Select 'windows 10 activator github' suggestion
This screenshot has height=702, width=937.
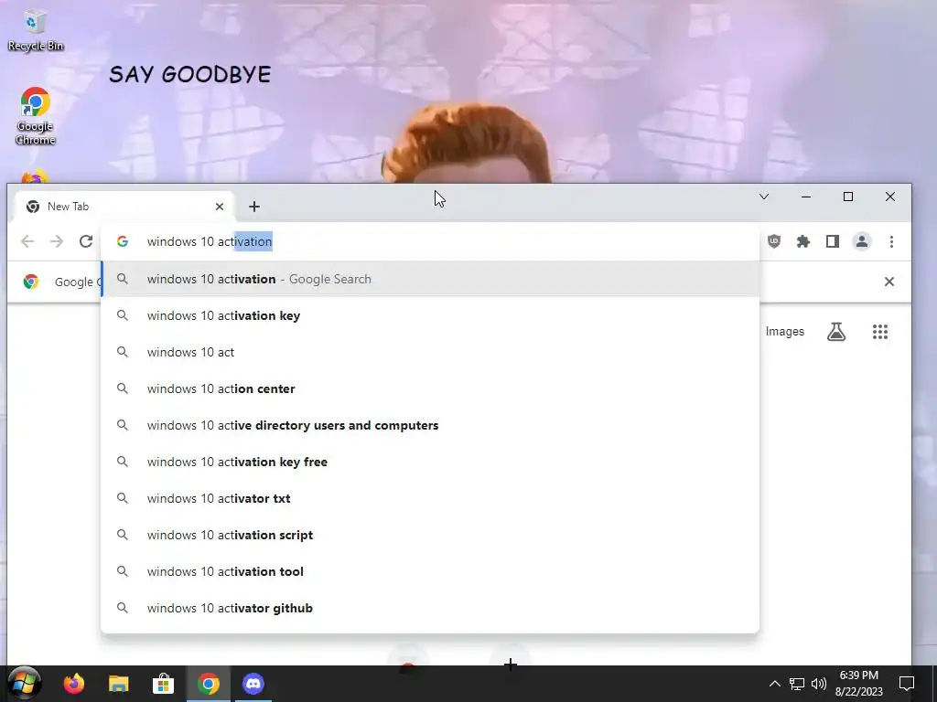430,608
